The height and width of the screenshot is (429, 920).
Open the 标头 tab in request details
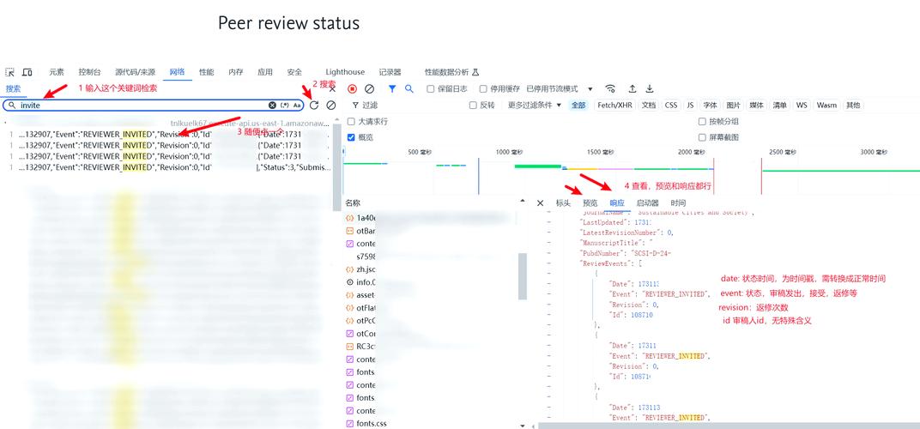(563, 203)
